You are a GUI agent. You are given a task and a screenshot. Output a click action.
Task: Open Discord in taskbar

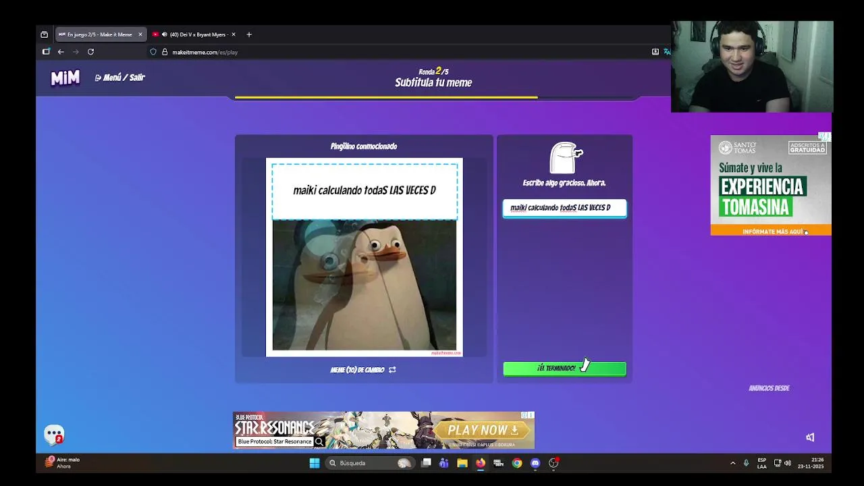(x=535, y=463)
